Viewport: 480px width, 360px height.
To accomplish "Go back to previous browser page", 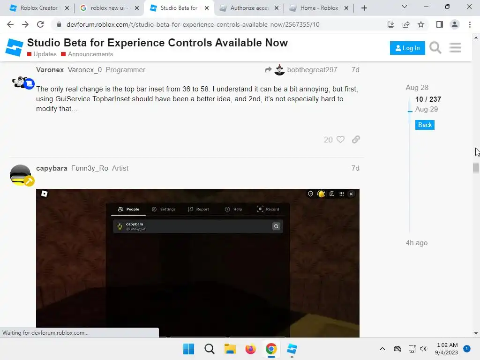I will click(10, 24).
